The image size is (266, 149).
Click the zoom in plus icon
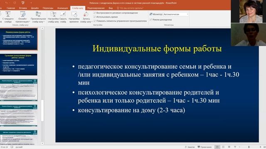click(261, 147)
